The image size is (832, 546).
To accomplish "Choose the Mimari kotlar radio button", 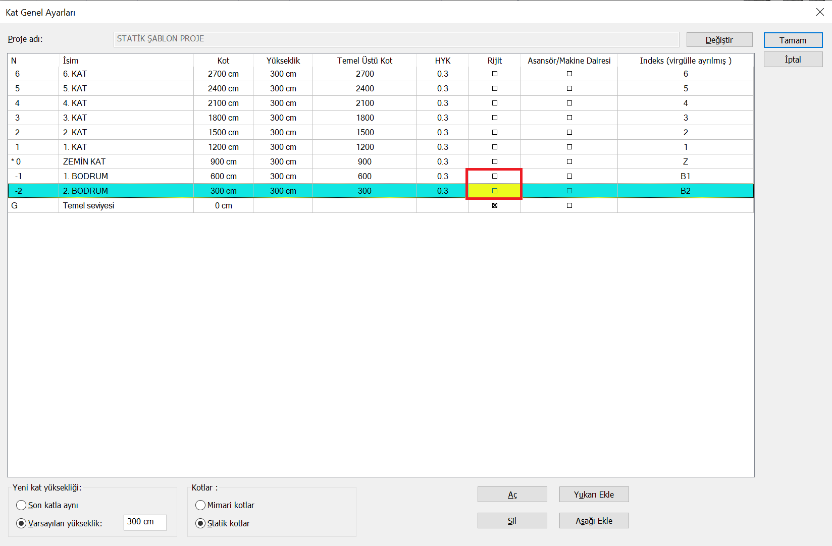I will click(200, 505).
